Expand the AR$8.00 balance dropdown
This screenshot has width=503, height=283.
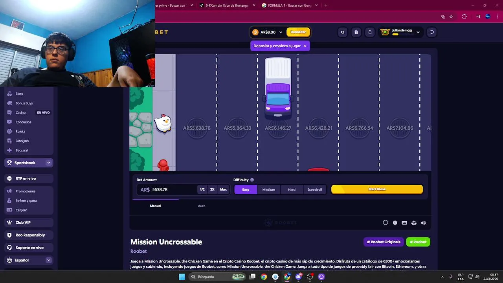(x=281, y=32)
